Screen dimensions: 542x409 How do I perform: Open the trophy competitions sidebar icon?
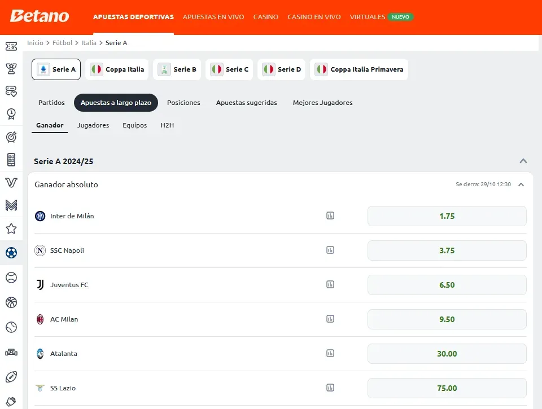click(11, 69)
